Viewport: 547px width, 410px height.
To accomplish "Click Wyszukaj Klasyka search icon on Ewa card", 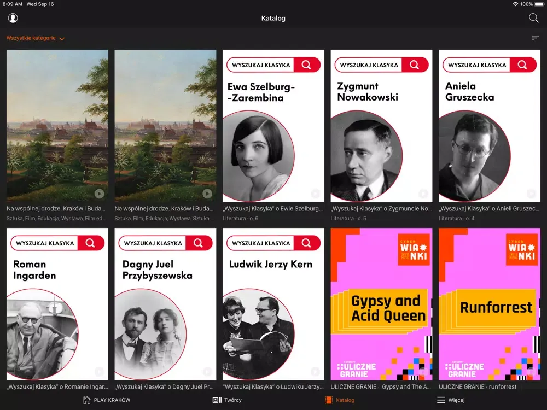I will tap(307, 65).
